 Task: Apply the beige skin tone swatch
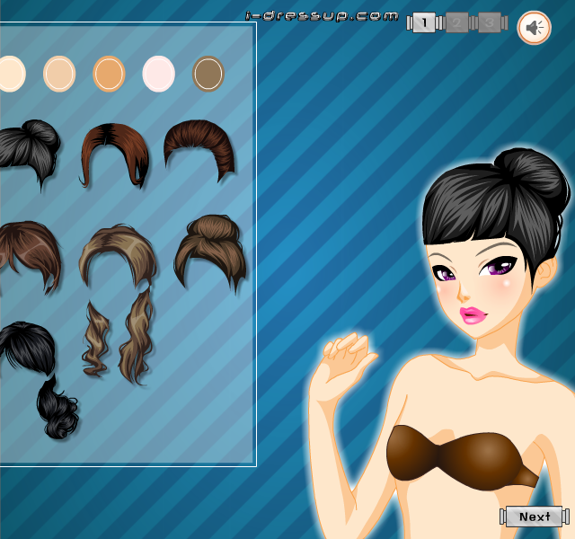(x=59, y=74)
